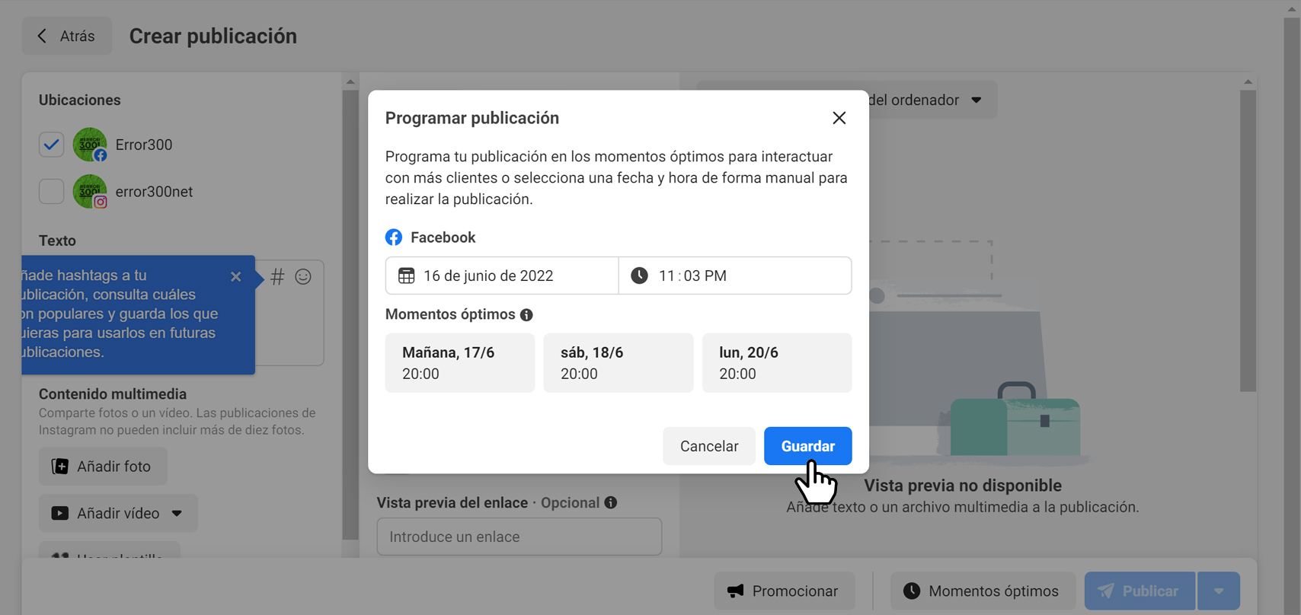This screenshot has height=615, width=1301.
Task: Click Cancelar in the schedule dialog
Action: coord(708,446)
